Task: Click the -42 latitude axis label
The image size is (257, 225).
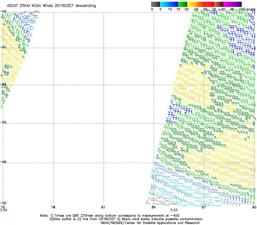Action: (x=3, y=47)
